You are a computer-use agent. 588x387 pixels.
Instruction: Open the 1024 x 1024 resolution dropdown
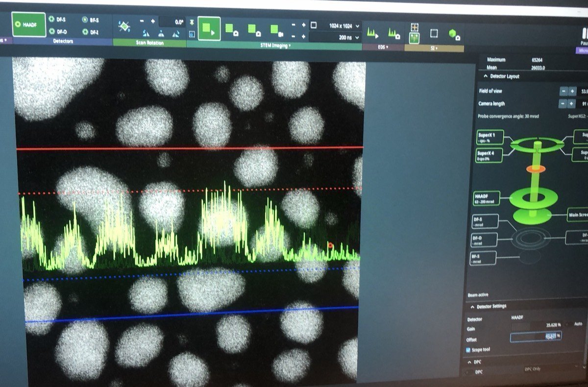pos(343,25)
